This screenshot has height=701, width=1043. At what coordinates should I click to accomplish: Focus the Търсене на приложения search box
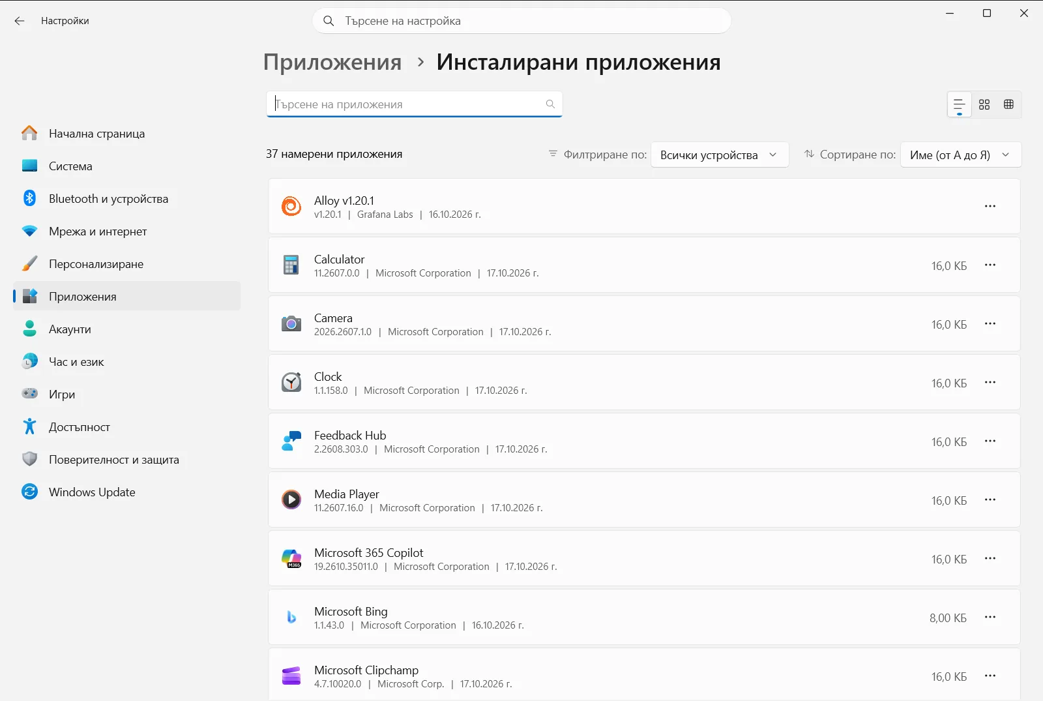[x=414, y=104]
